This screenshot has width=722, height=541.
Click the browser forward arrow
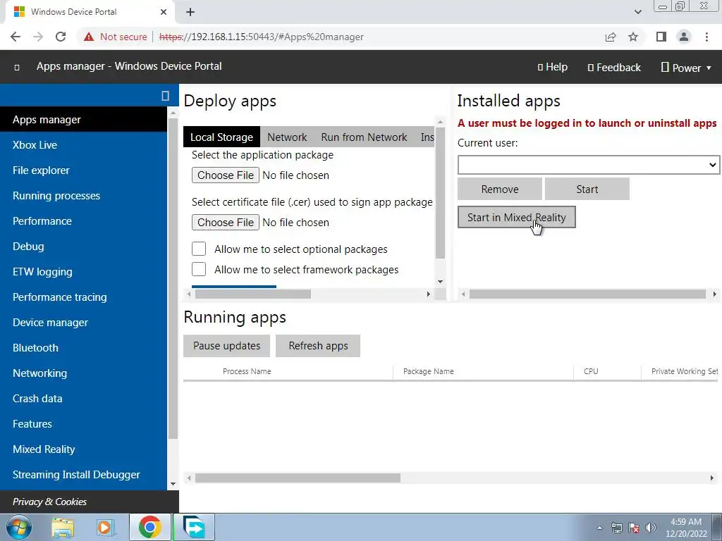click(38, 37)
